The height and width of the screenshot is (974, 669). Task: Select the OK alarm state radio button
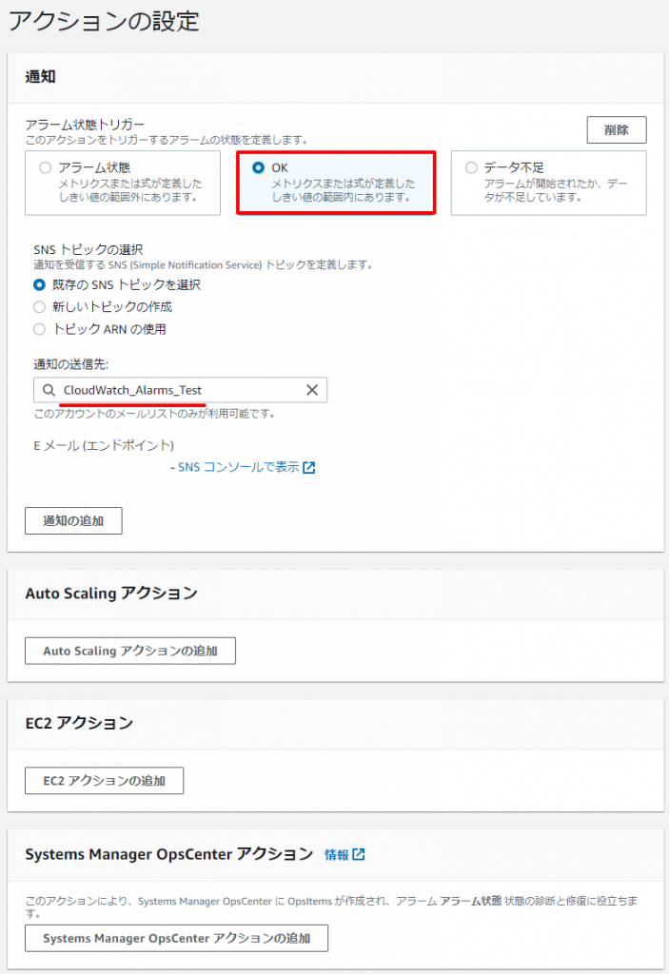pyautogui.click(x=258, y=167)
